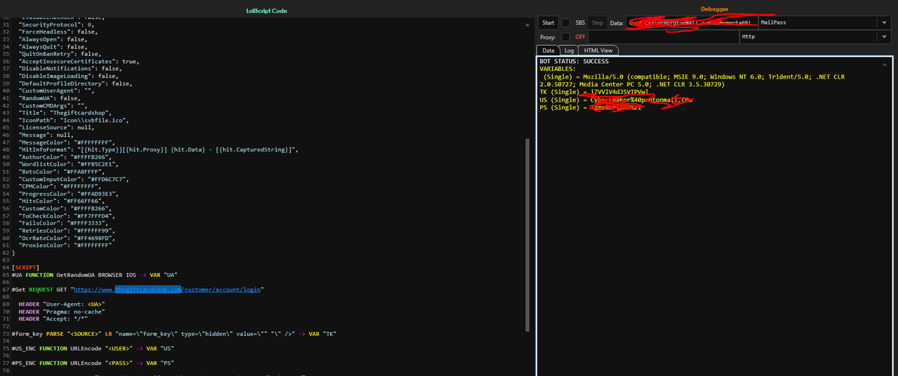Open the Http proxy type dropdown

tap(815, 37)
